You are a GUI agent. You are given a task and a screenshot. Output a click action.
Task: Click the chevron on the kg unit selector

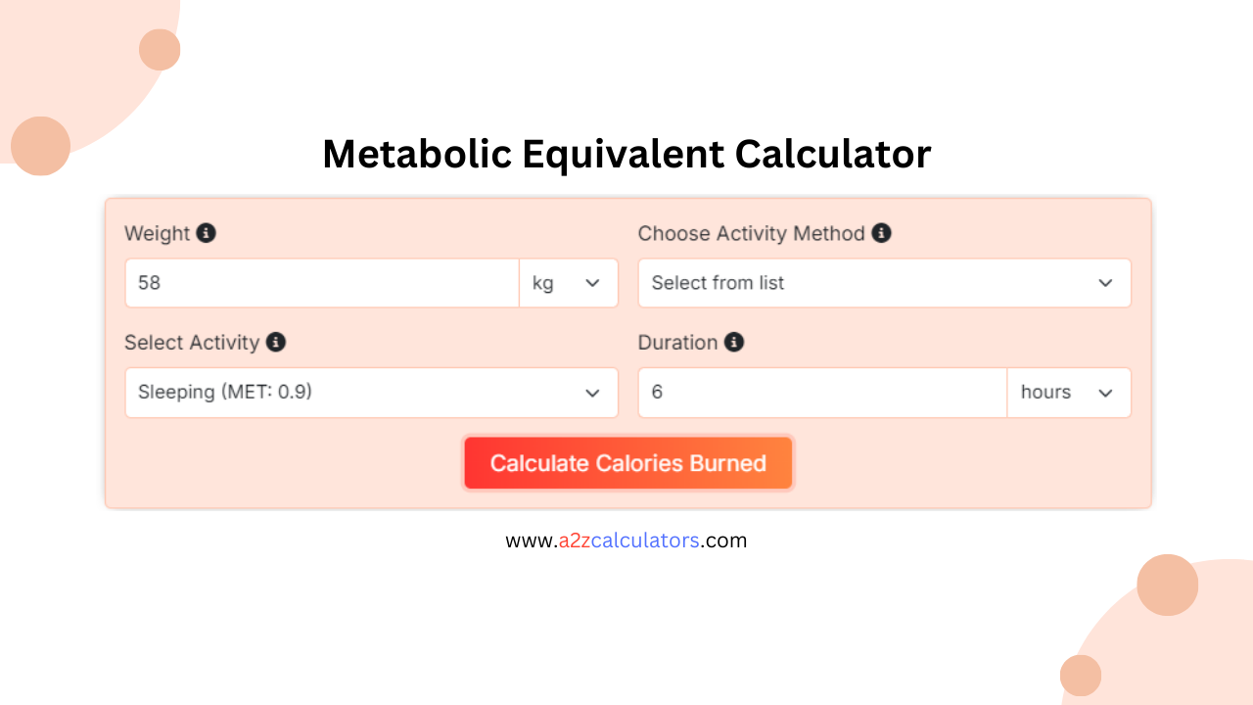click(x=593, y=283)
